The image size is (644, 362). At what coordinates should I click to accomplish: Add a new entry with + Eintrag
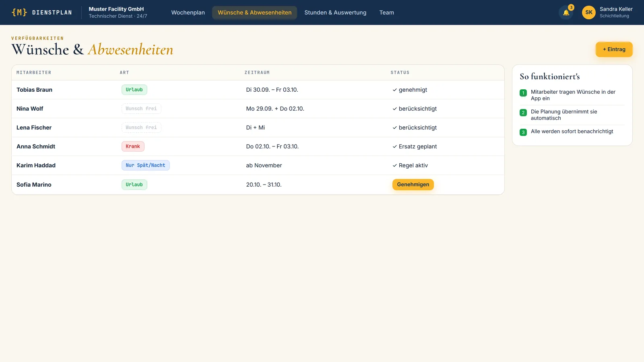pyautogui.click(x=614, y=49)
